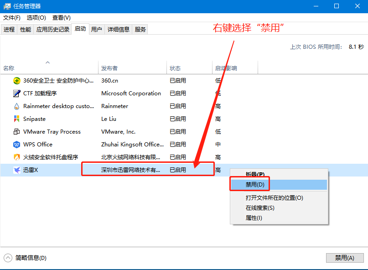Click the CTF 加载程序 pen icon
Viewport: 368px width, 270px height.
(x=17, y=93)
